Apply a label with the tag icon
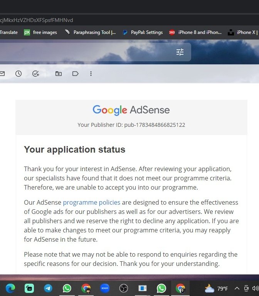The image size is (259, 296). 75,74
